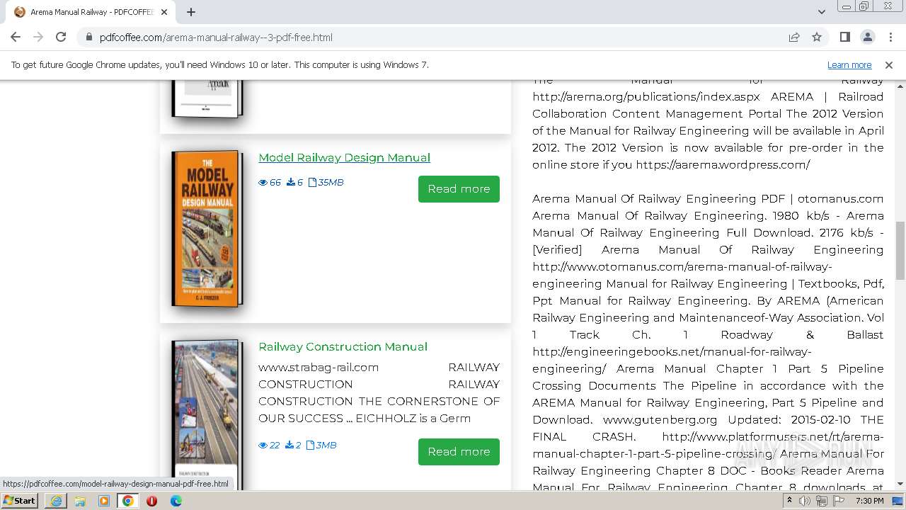Expand the tab search dropdown arrow
The height and width of the screenshot is (510, 906).
(821, 12)
